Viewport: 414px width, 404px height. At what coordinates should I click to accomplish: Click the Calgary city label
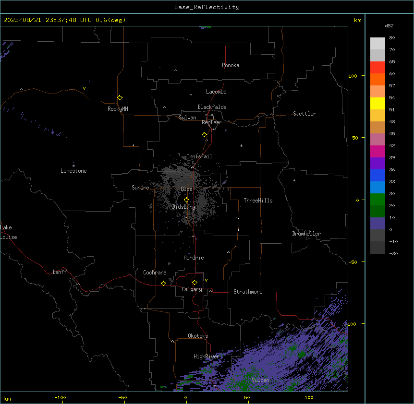pos(192,289)
